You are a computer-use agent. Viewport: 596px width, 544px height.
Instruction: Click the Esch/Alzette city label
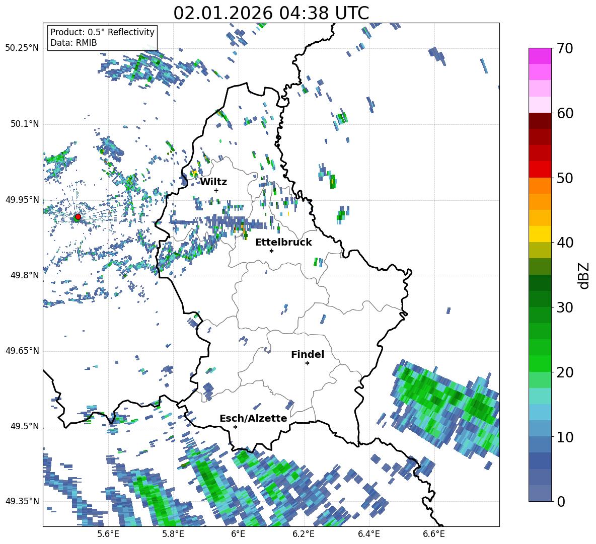click(x=254, y=418)
